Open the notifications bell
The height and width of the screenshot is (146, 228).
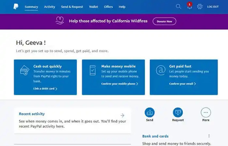190,7
